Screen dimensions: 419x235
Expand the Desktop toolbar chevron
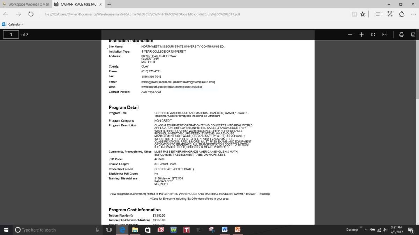[361, 227]
